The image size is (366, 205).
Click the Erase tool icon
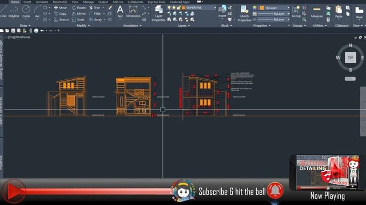point(110,7)
